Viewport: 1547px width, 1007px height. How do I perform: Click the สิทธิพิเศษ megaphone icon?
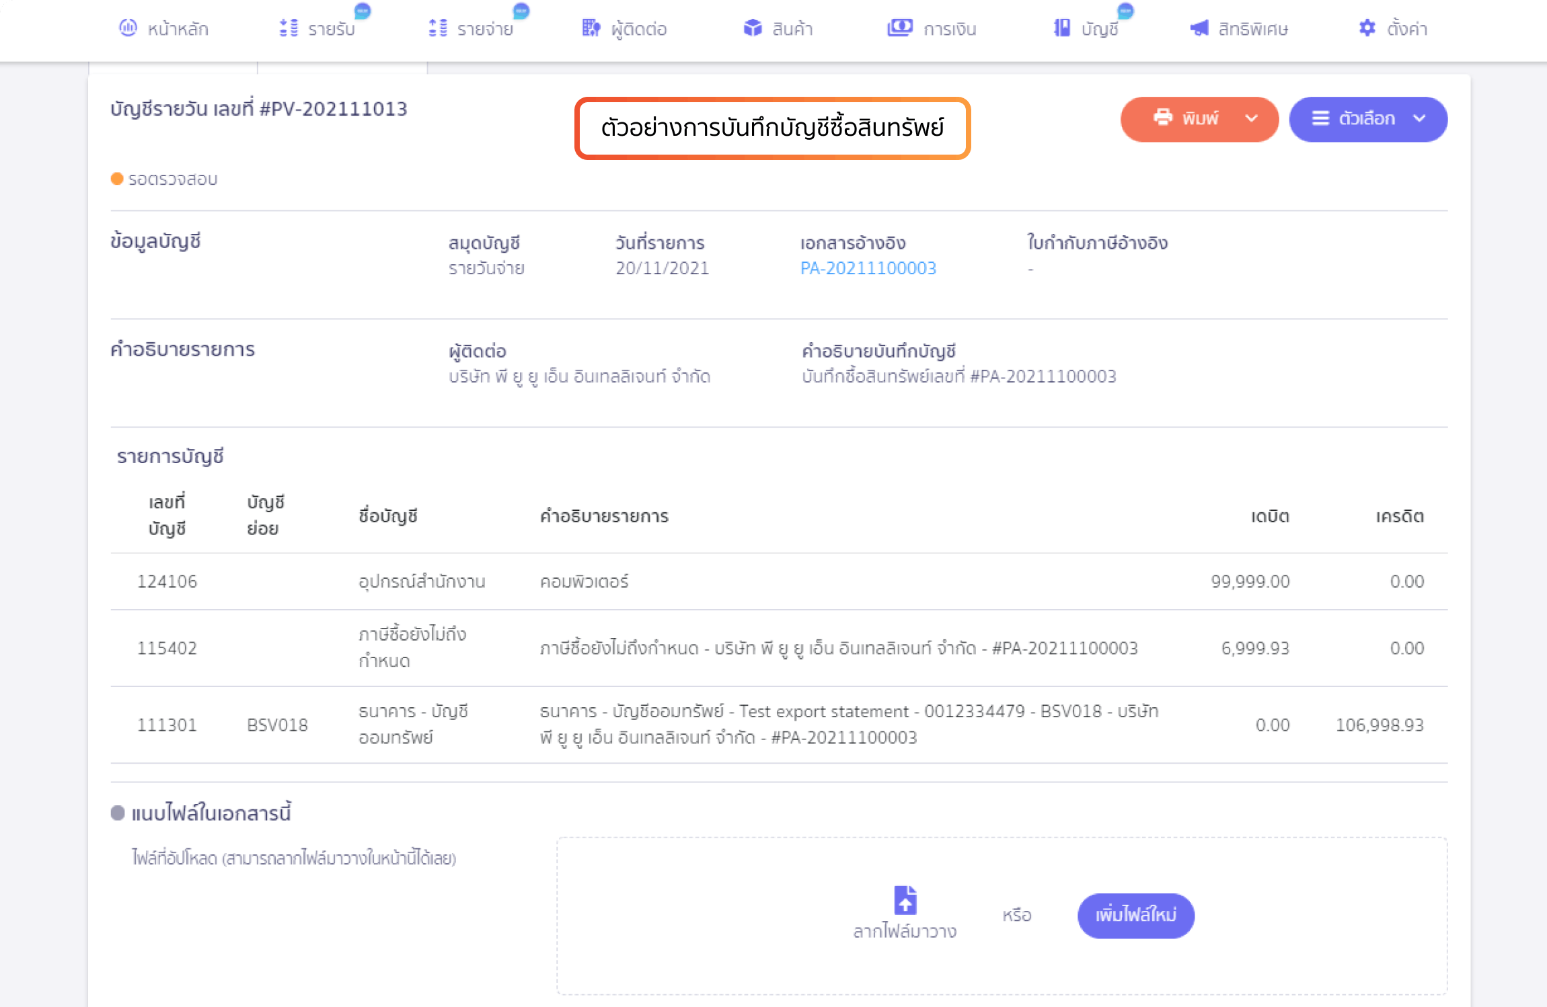(1199, 28)
